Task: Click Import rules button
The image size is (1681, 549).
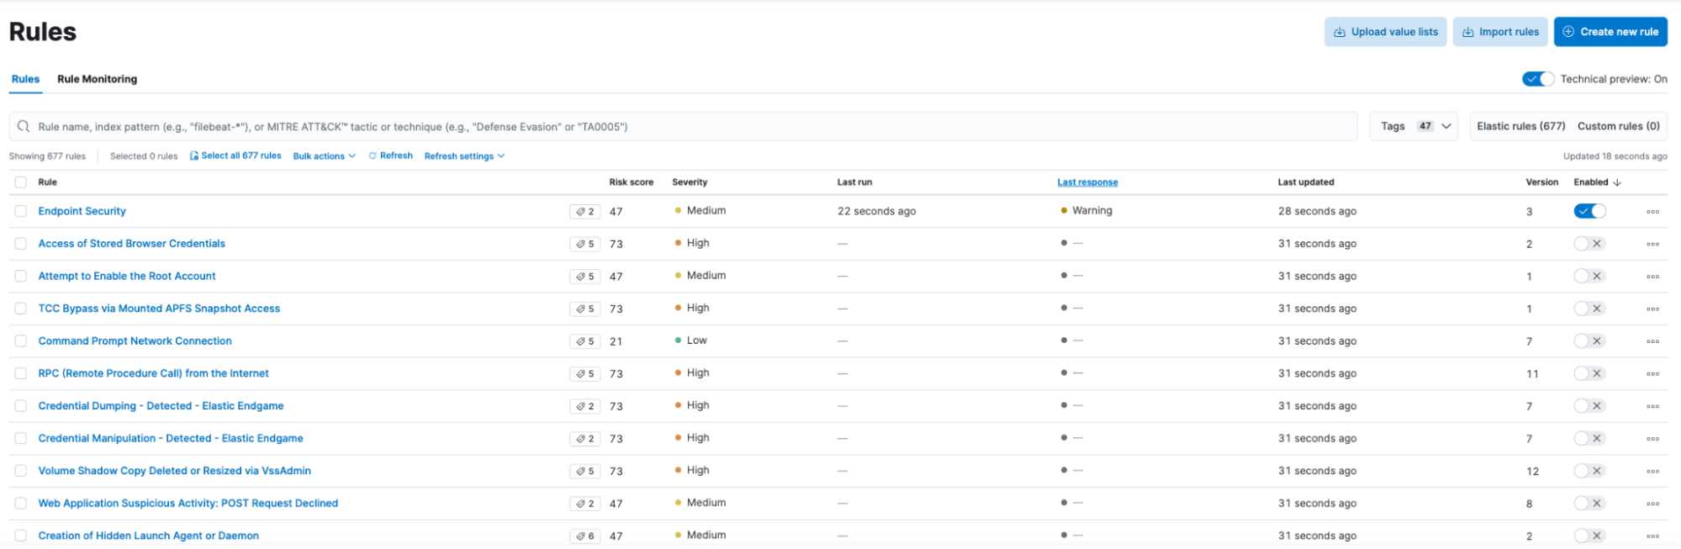Action: click(1500, 32)
